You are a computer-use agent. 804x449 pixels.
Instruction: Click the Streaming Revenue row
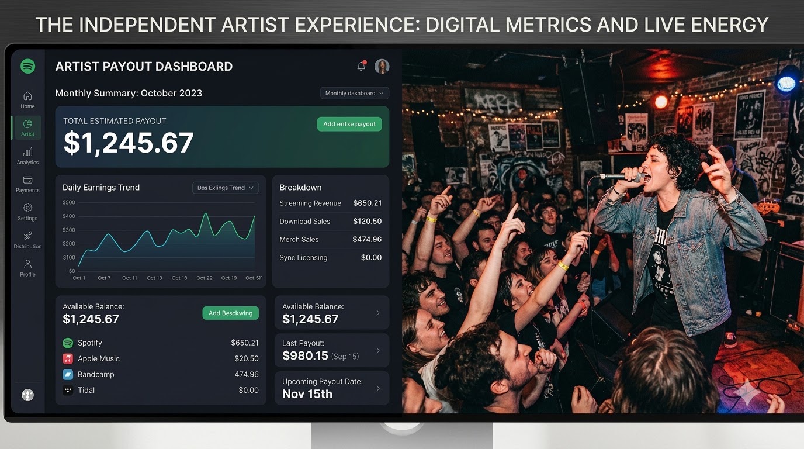[331, 203]
